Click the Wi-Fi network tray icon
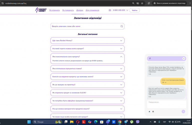The image size is (192, 125). [x=169, y=122]
